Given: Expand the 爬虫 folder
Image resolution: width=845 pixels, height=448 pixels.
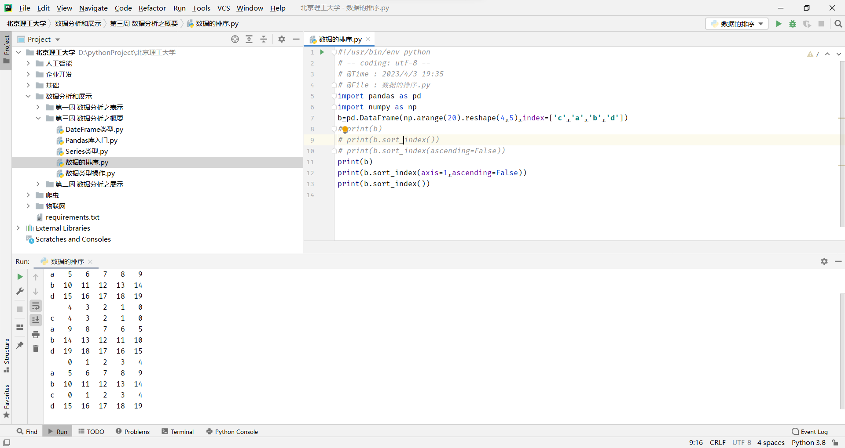Looking at the screenshot, I should tap(28, 195).
